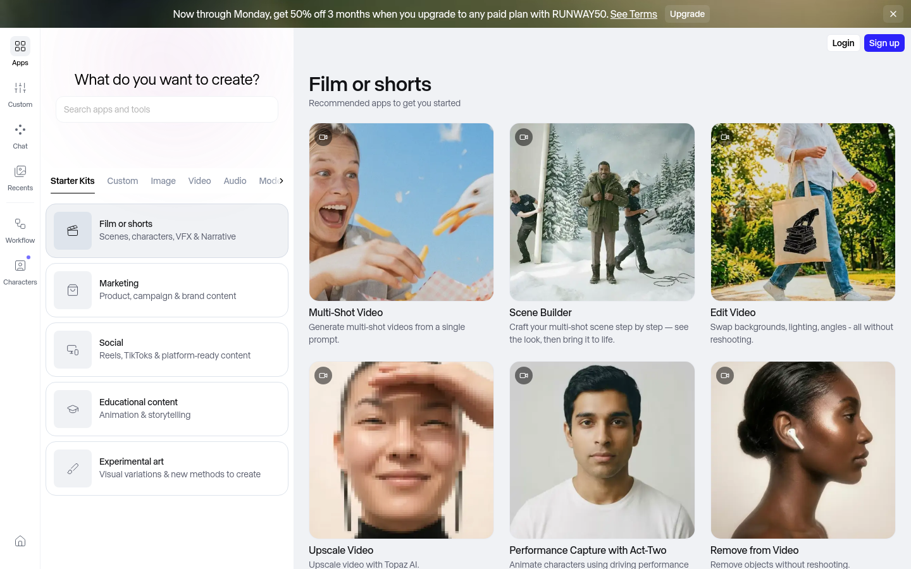Dismiss the promotional banner
This screenshot has height=569, width=911.
tap(893, 14)
